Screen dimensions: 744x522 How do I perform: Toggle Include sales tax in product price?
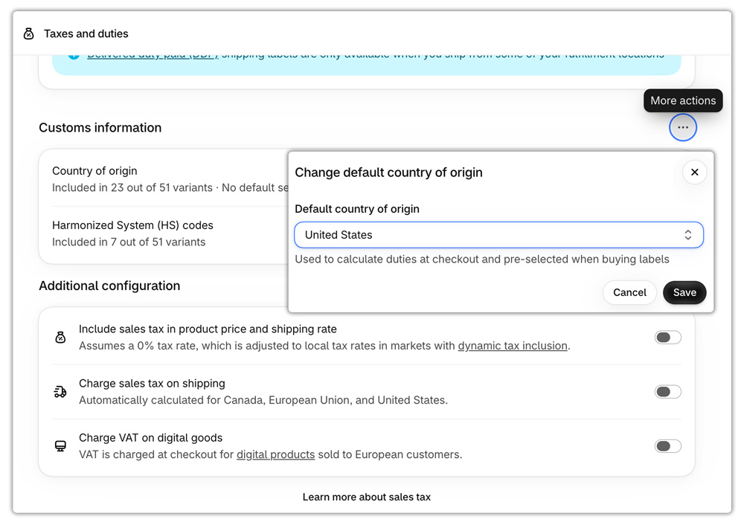click(667, 338)
